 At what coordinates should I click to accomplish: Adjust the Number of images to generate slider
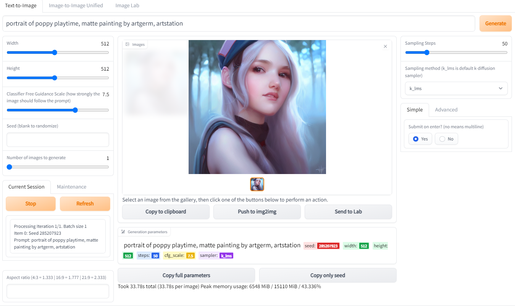[x=58, y=167]
